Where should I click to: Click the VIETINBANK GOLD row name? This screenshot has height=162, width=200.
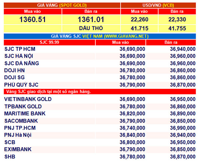[28, 99]
